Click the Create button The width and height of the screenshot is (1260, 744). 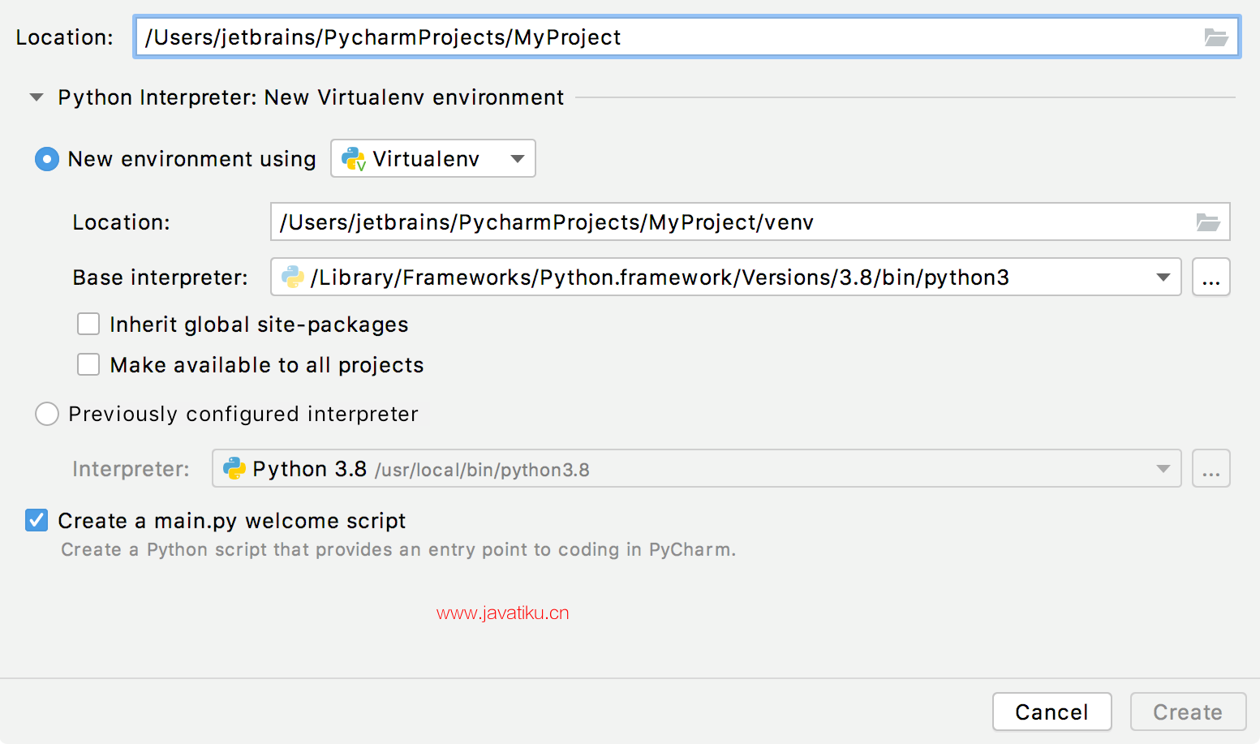1189,712
